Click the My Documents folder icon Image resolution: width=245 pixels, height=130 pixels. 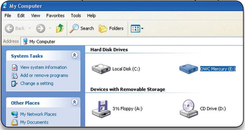[x=14, y=122]
